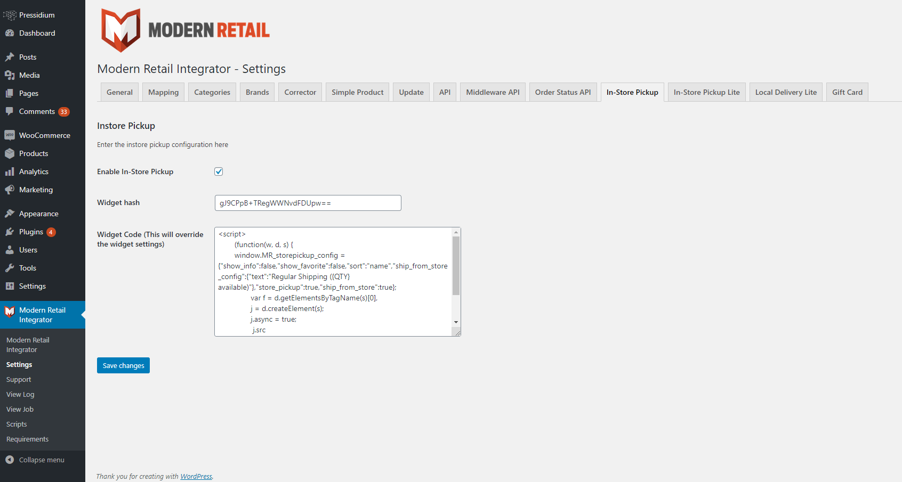Click the Appearance paintbrush icon
Screen dimensions: 902x482
click(x=10, y=214)
